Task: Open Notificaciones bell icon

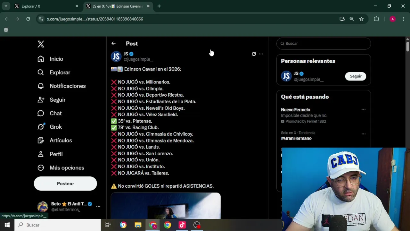Action: coord(41,86)
